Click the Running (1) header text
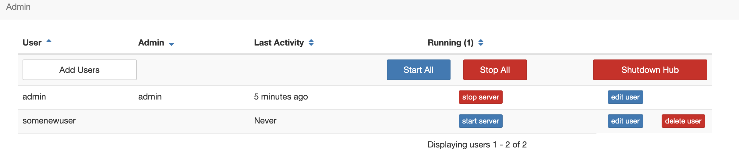Image resolution: width=739 pixels, height=159 pixels. pos(450,42)
